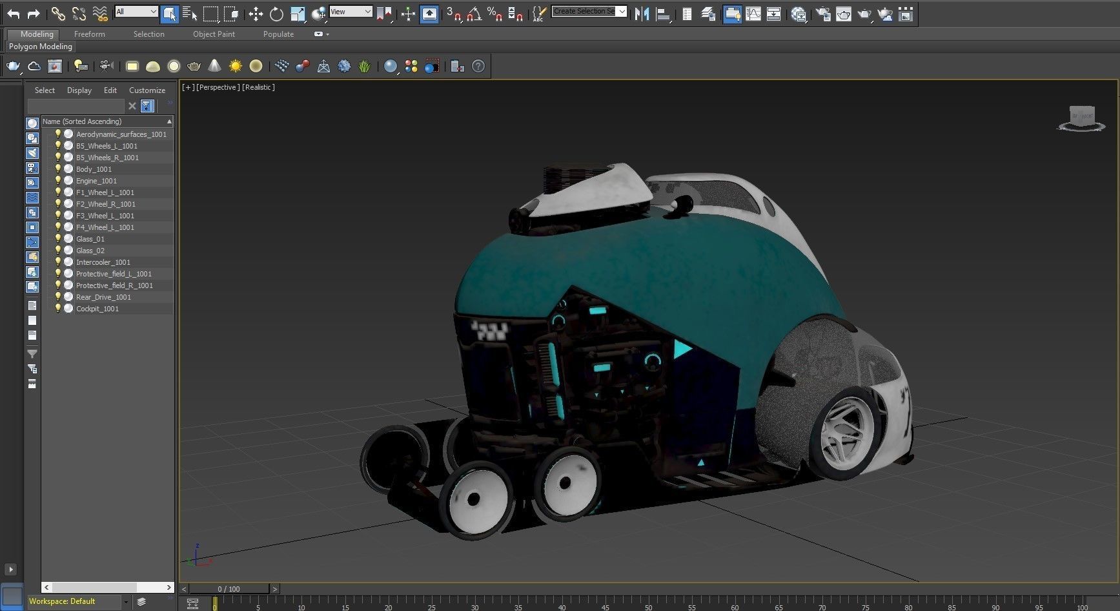Screen dimensions: 1120x611
Task: Activate the Select and Link tool
Action: click(x=58, y=14)
